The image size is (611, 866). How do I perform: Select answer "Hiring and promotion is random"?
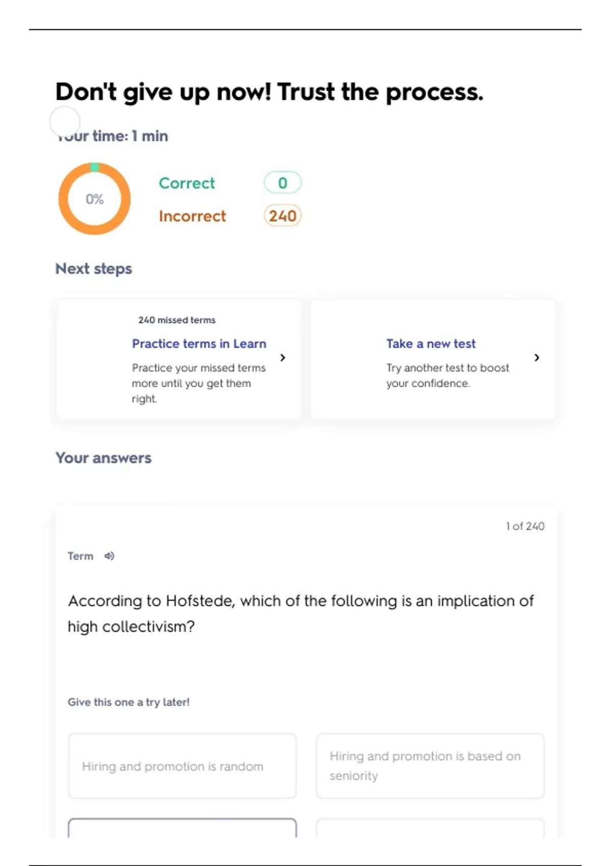pyautogui.click(x=182, y=766)
